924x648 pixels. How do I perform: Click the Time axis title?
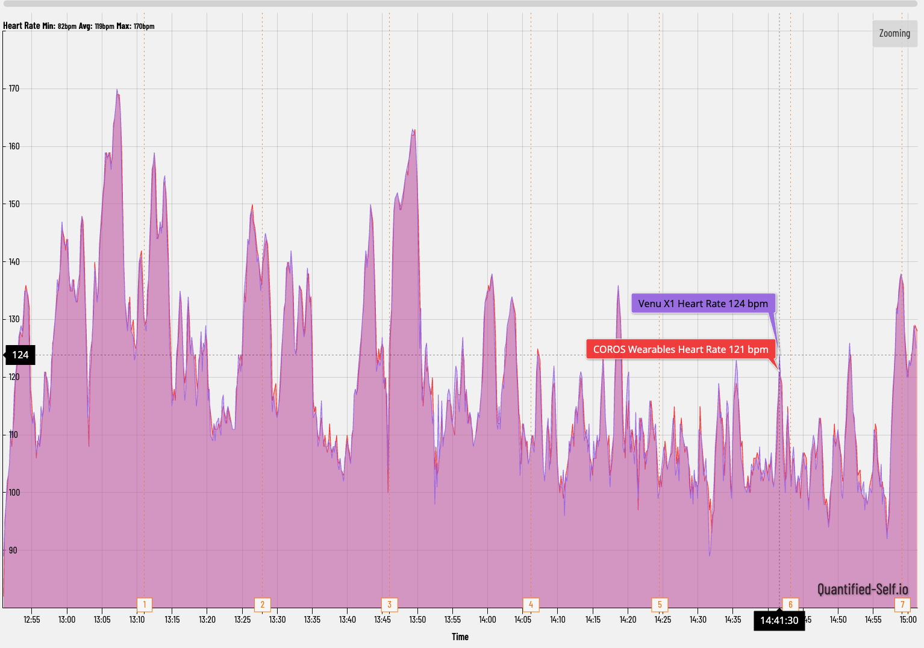point(460,637)
